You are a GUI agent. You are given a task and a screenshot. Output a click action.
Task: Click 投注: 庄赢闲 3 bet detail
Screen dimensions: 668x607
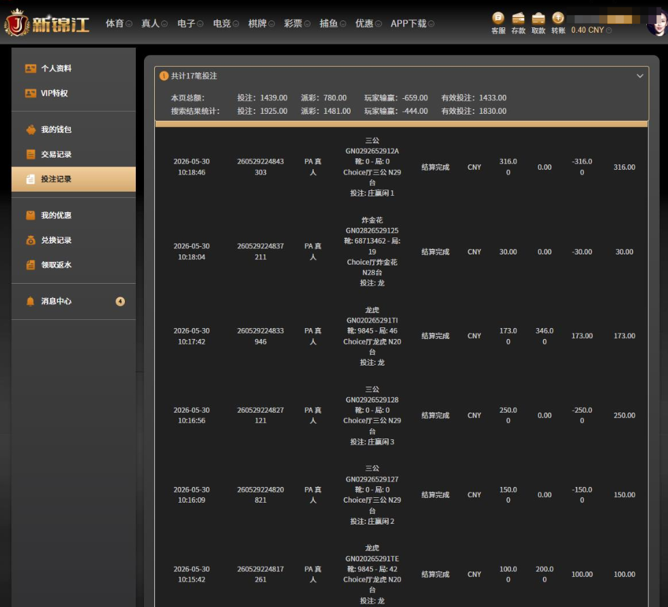(x=372, y=442)
